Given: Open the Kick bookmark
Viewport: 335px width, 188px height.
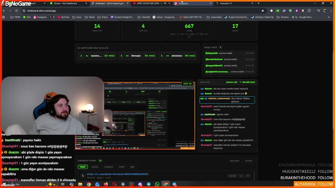Looking at the screenshot, I should point(27,17).
